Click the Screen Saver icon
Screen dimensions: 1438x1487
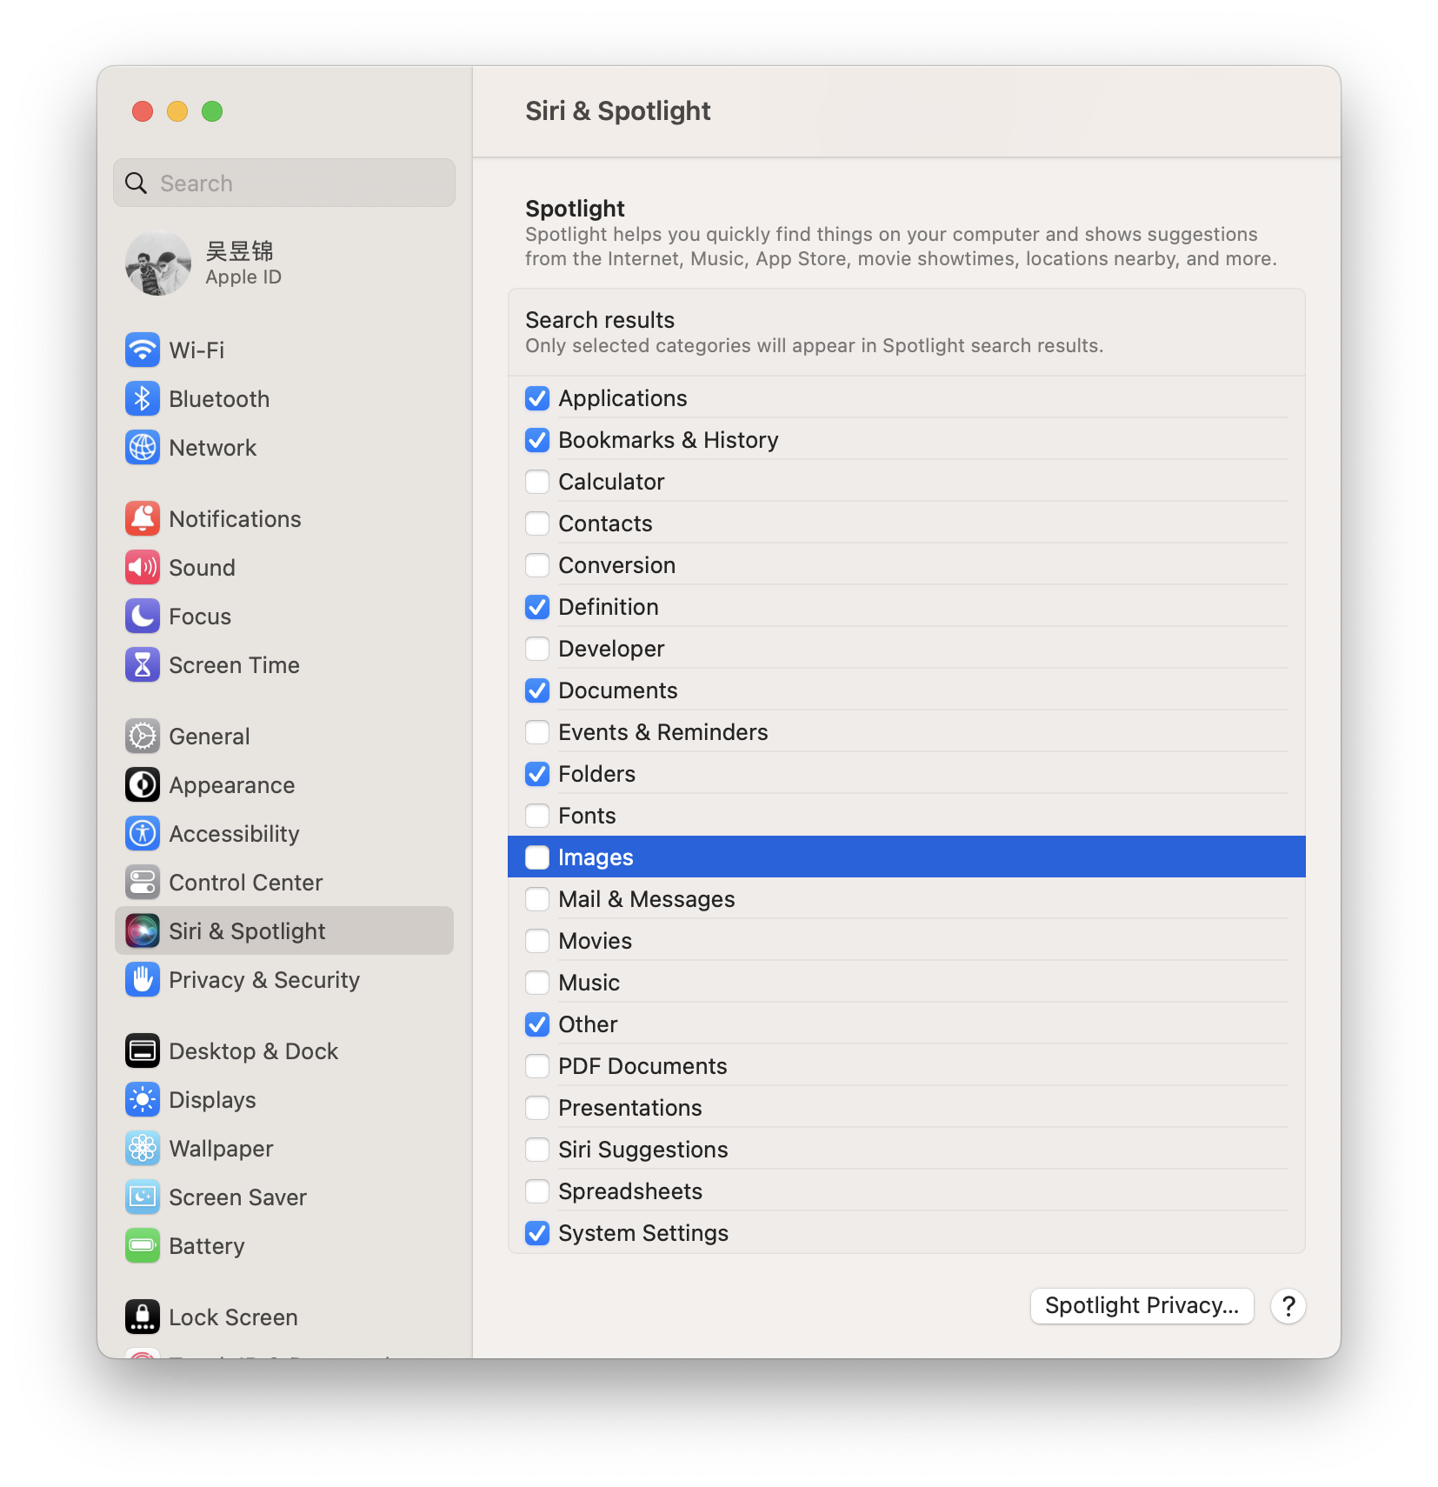(x=143, y=1197)
